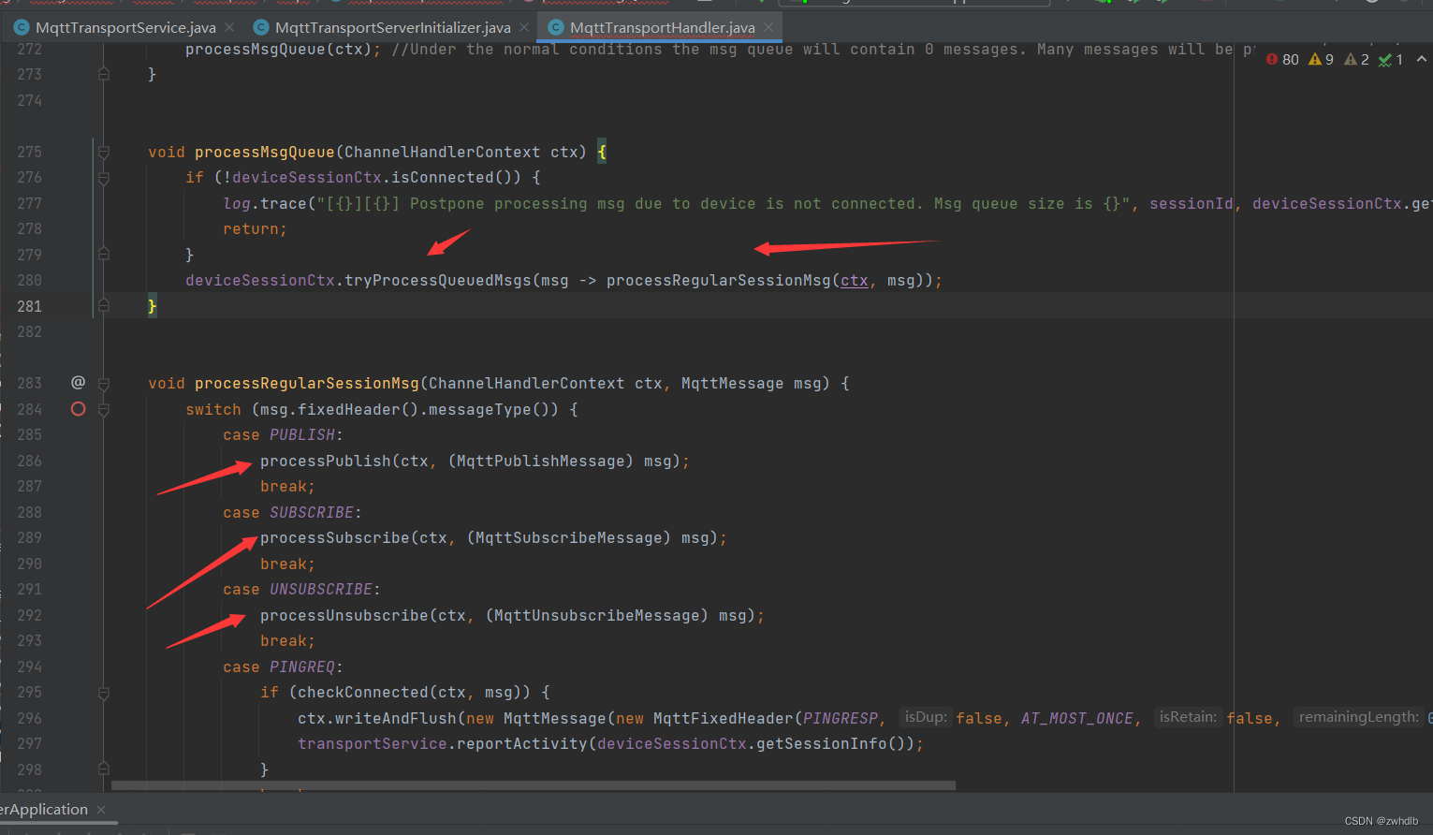
Task: Close the MqttTransportHandler.java tab
Action: click(768, 28)
